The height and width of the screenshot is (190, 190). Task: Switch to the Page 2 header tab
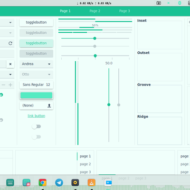[x=95, y=11]
